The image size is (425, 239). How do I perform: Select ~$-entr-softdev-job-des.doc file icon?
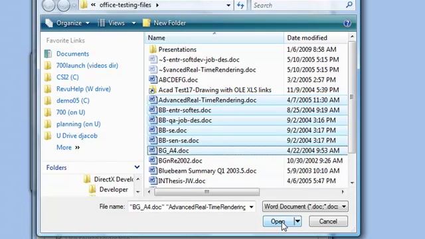(153, 59)
